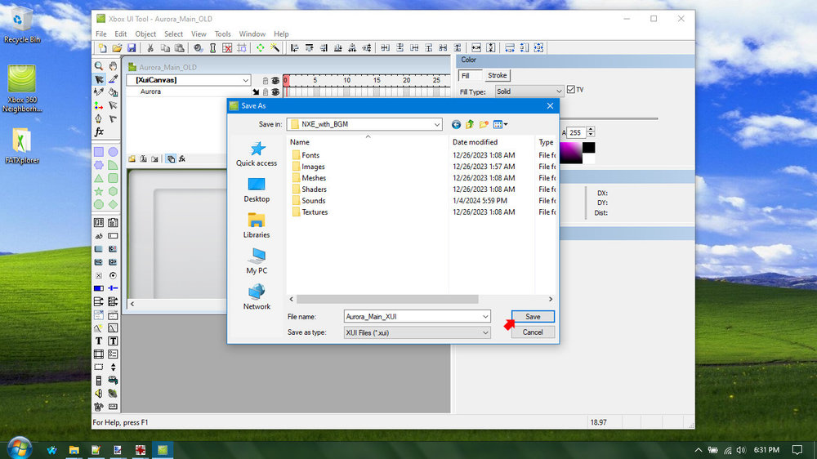Click the blue slider control tool
Image resolution: width=817 pixels, height=459 pixels.
(113, 288)
